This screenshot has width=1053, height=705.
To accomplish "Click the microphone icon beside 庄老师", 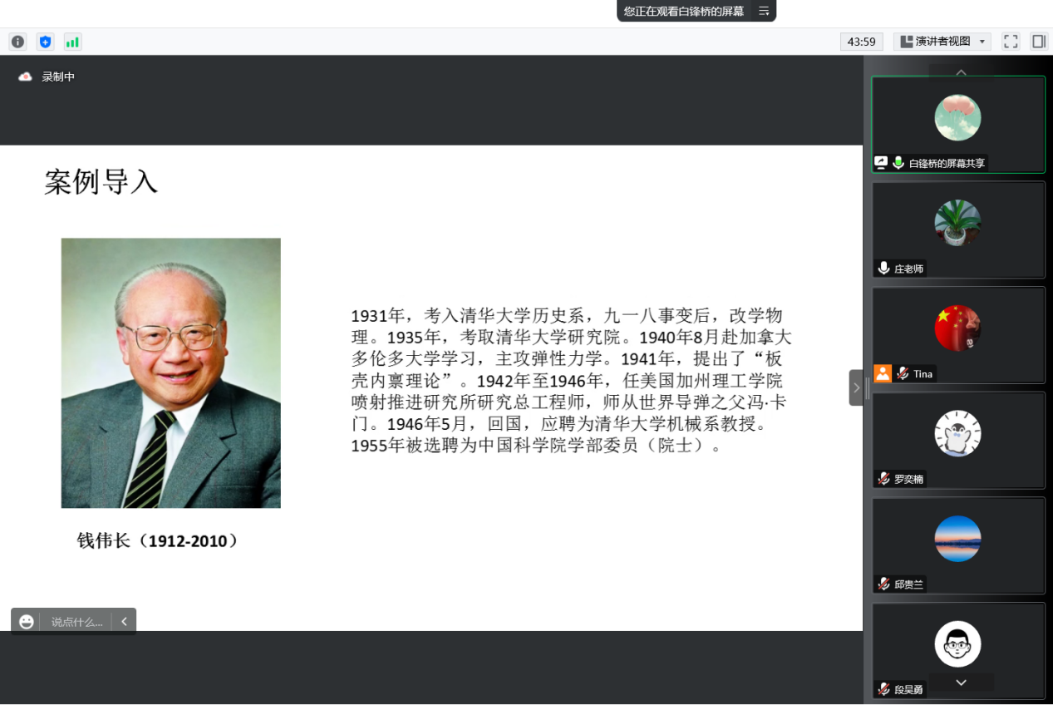I will tap(883, 269).
